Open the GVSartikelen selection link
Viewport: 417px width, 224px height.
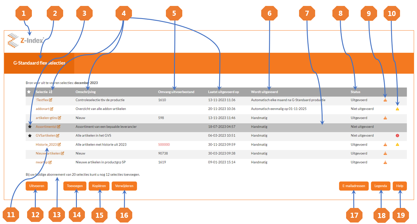click(x=46, y=136)
